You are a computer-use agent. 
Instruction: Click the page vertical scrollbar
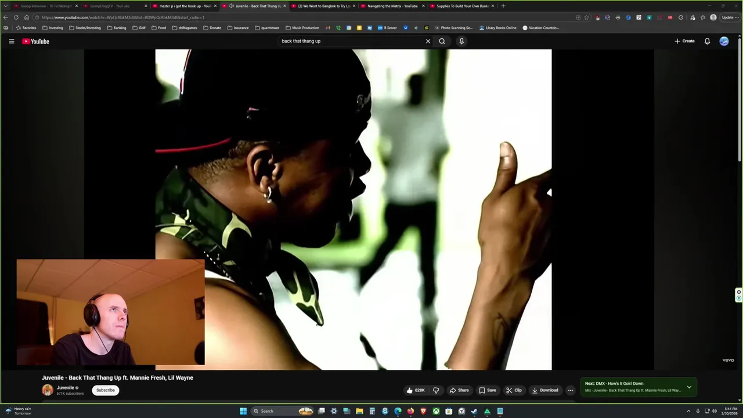tap(740, 99)
